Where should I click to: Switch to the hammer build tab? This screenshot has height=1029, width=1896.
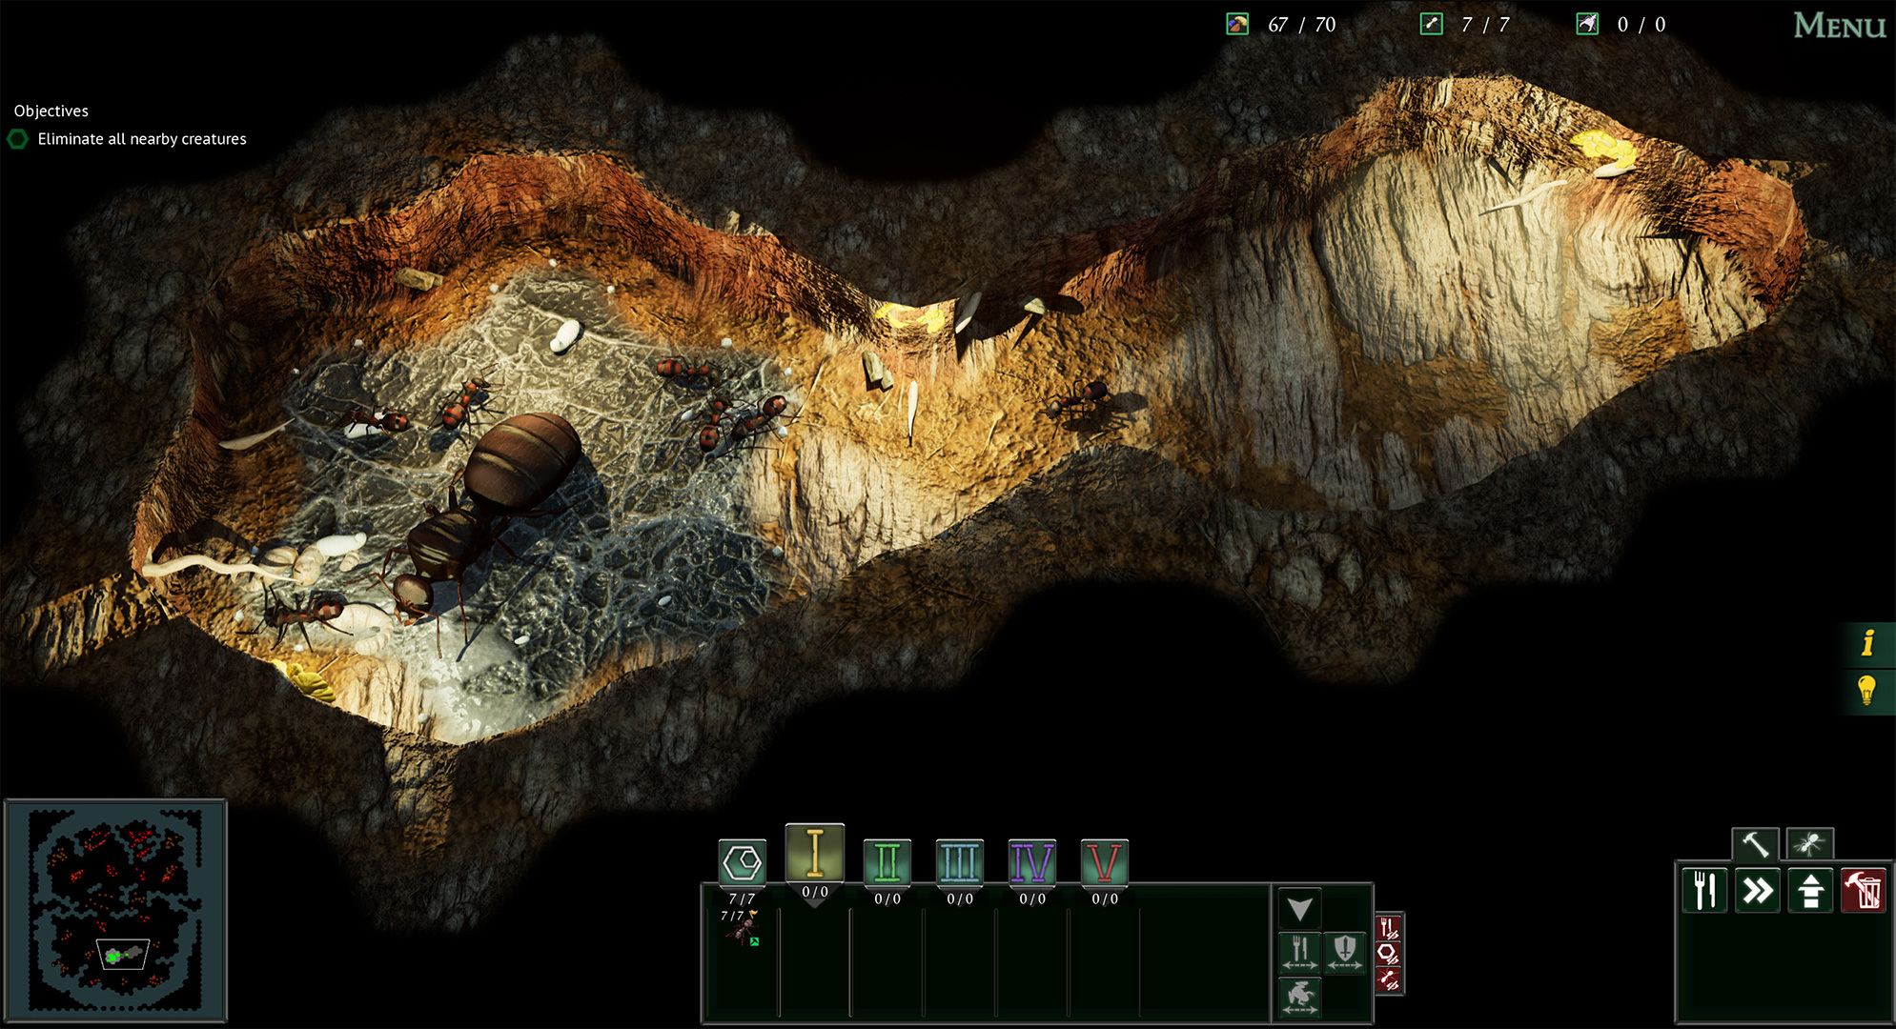coord(1755,844)
